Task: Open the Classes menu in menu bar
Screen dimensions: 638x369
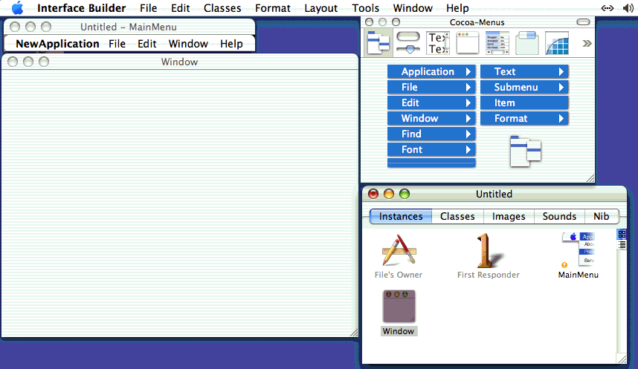Action: [x=222, y=8]
